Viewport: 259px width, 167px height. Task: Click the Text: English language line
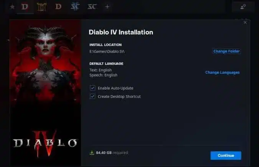pos(101,70)
